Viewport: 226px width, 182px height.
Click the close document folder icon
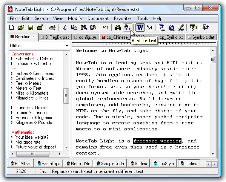pyautogui.click(x=40, y=27)
